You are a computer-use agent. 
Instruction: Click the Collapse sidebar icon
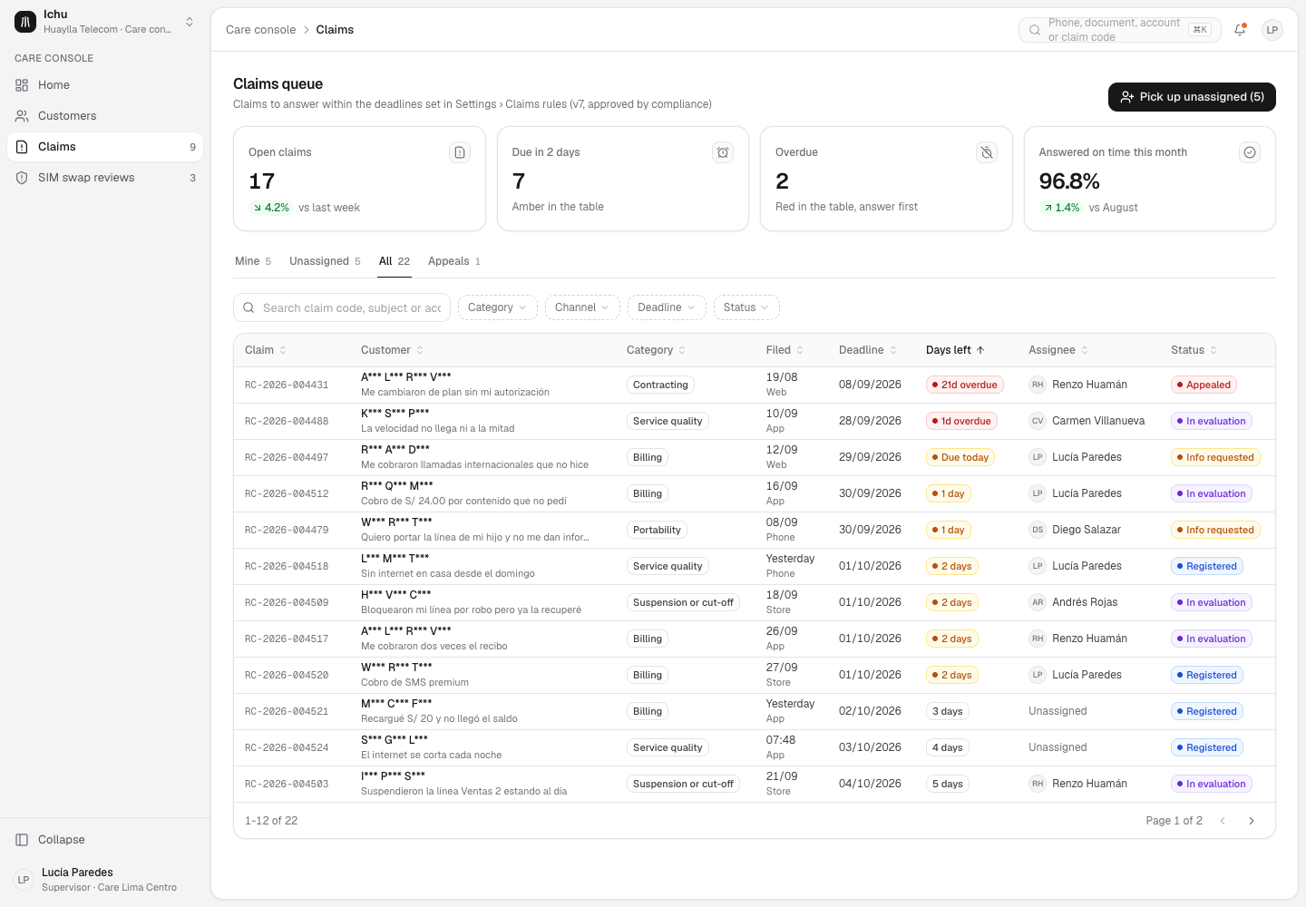point(22,840)
